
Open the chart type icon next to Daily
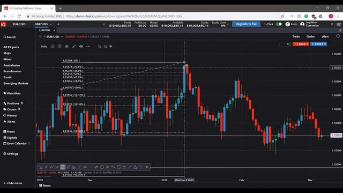[53, 47]
